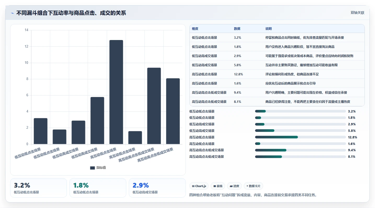The height and width of the screenshot is (208, 375).
Task: Open the blue 2.9% stat card
Action: pyautogui.click(x=157, y=188)
